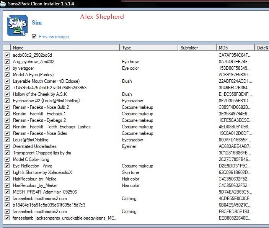Screen dimensions: 269x228
Task: Sort by the Subfolder column header
Action: [197, 48]
